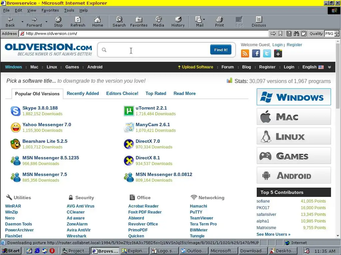Click the Forward toolbar button
341x255 pixels.
(x=34, y=22)
